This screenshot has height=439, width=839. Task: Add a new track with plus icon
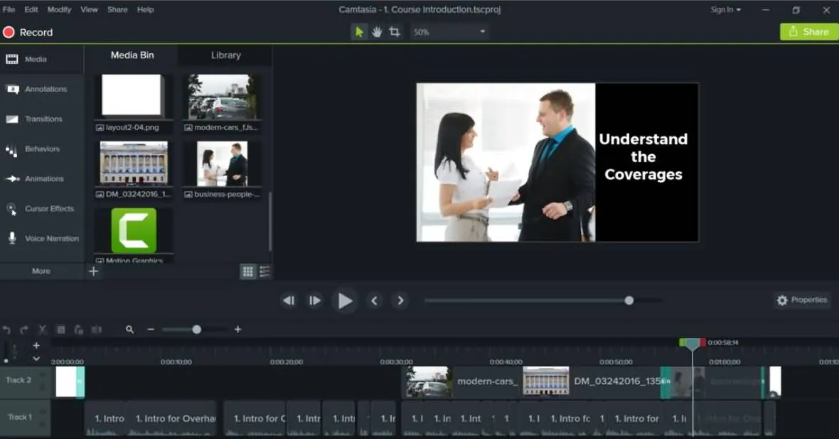(36, 345)
